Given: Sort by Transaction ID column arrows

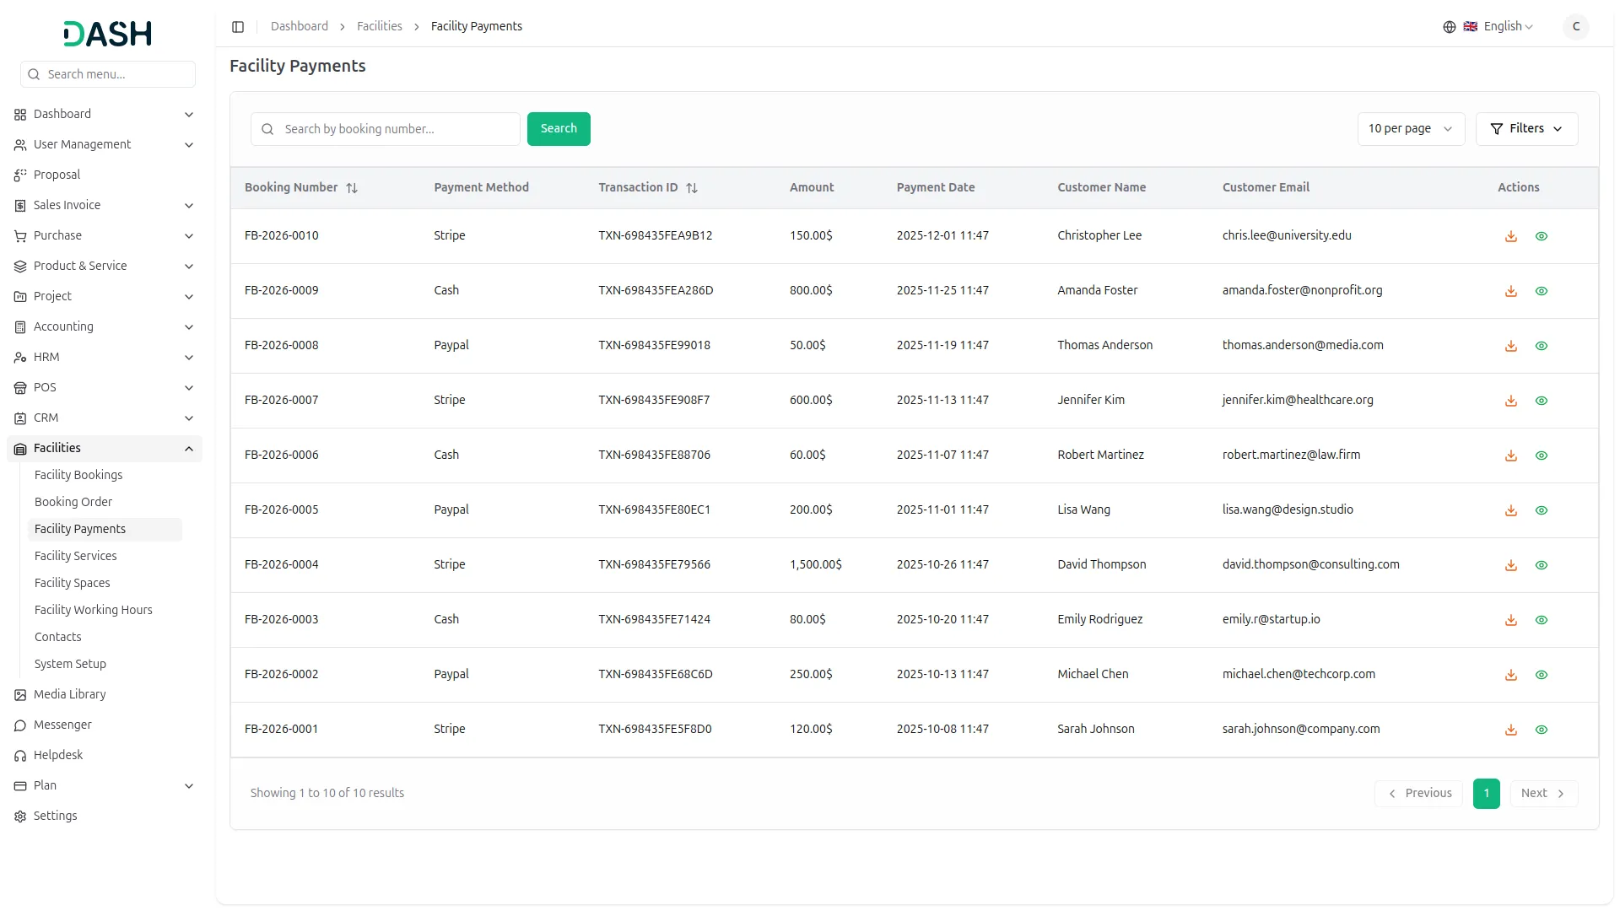Looking at the screenshot, I should point(692,188).
